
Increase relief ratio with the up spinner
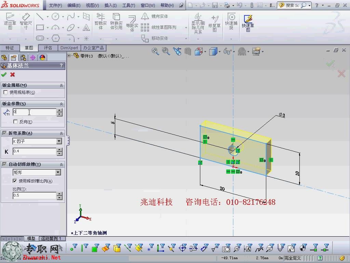[x=59, y=194]
